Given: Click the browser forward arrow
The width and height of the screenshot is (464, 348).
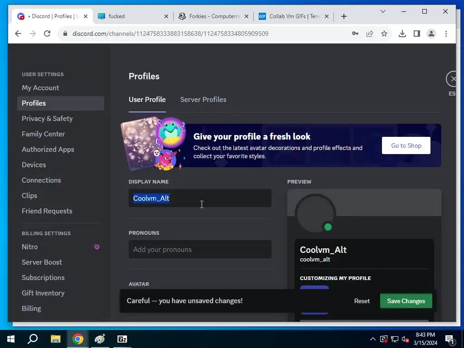Looking at the screenshot, I should (x=33, y=34).
